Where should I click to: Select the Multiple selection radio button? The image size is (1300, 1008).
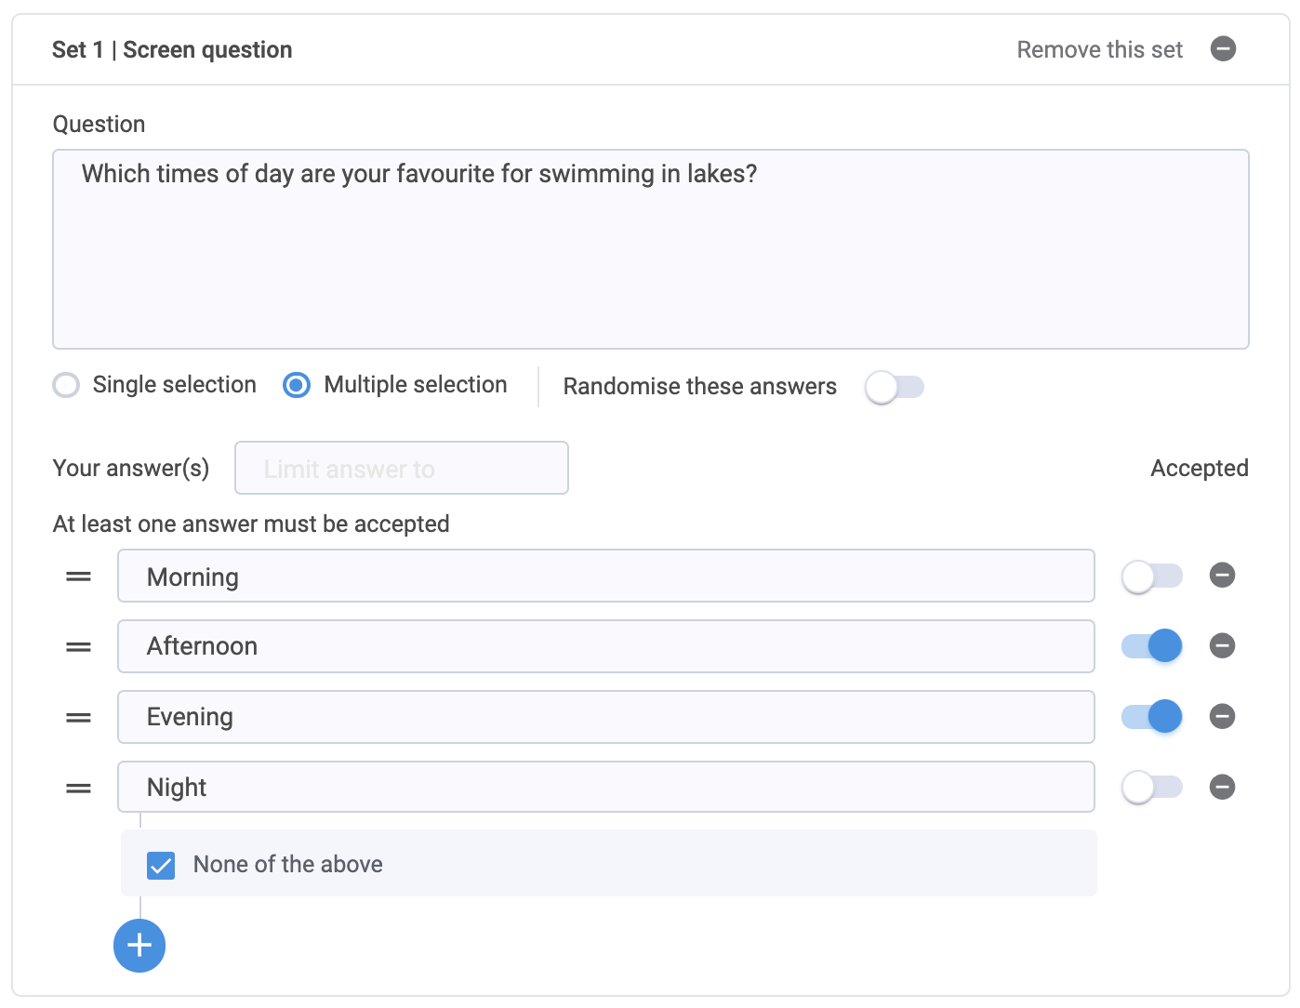click(297, 385)
